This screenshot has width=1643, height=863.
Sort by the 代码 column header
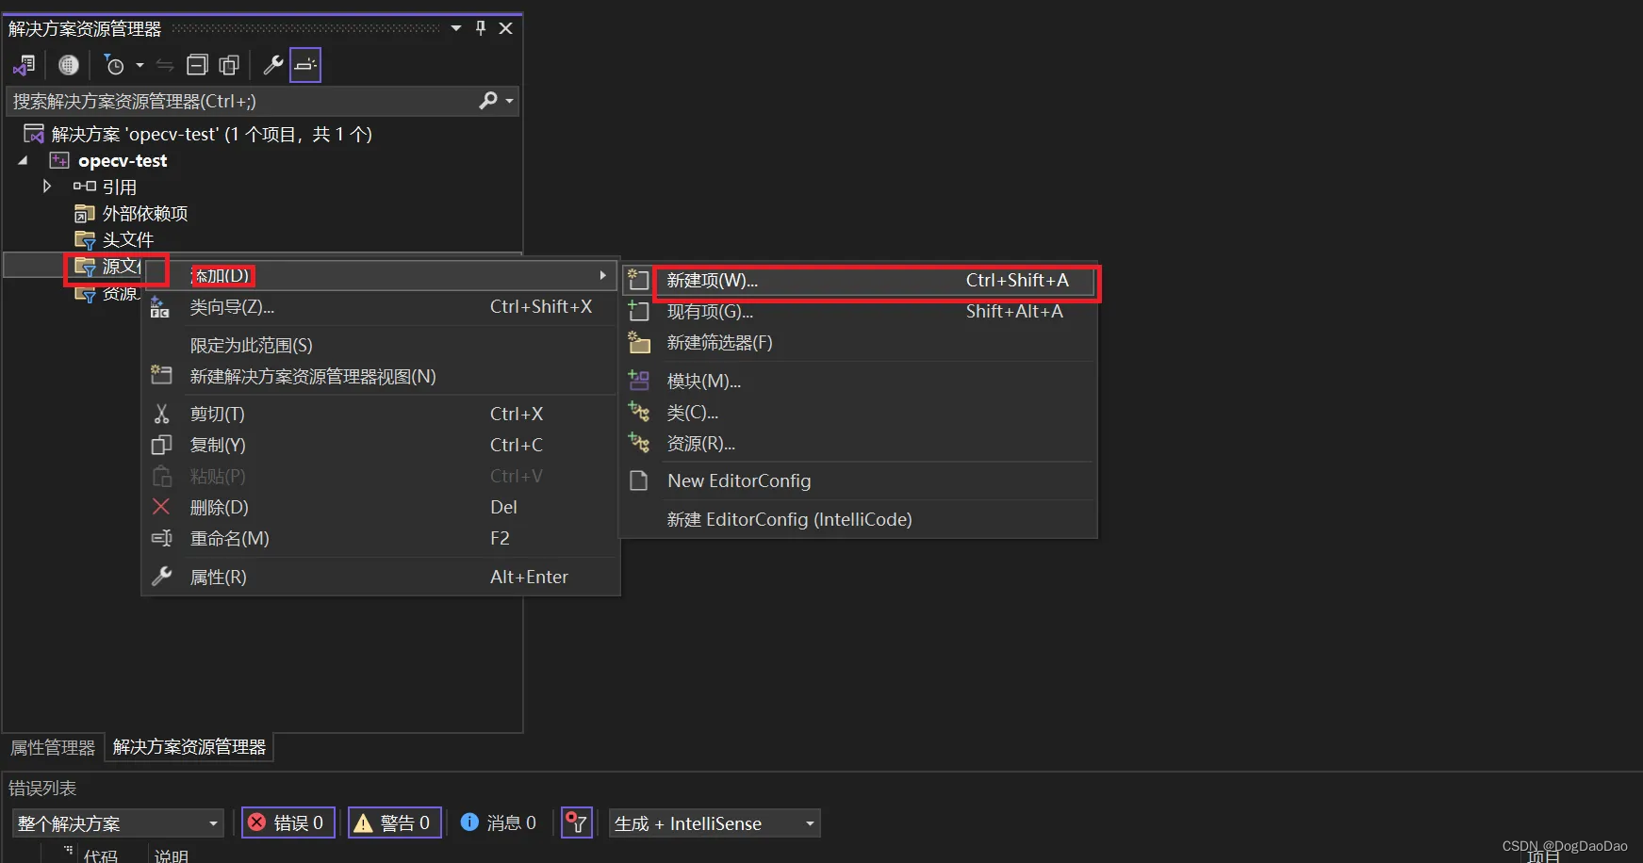click(x=101, y=855)
